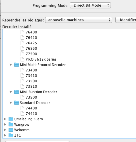
Task: Select decoder 73900 in the tree
Action: point(31,97)
